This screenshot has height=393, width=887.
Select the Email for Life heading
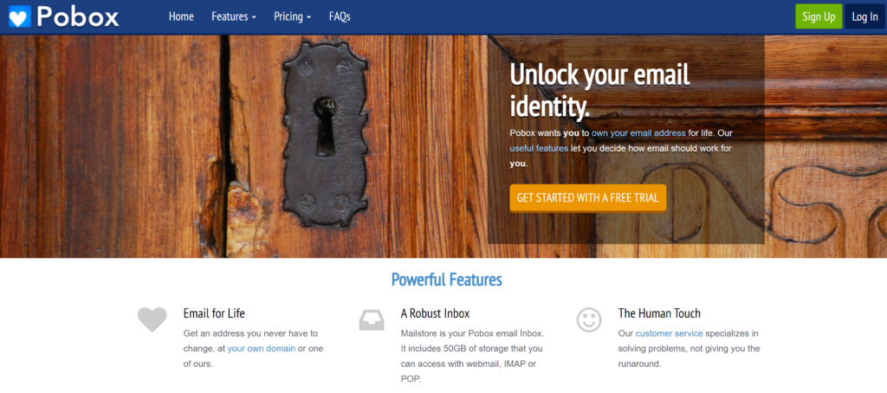pyautogui.click(x=214, y=313)
